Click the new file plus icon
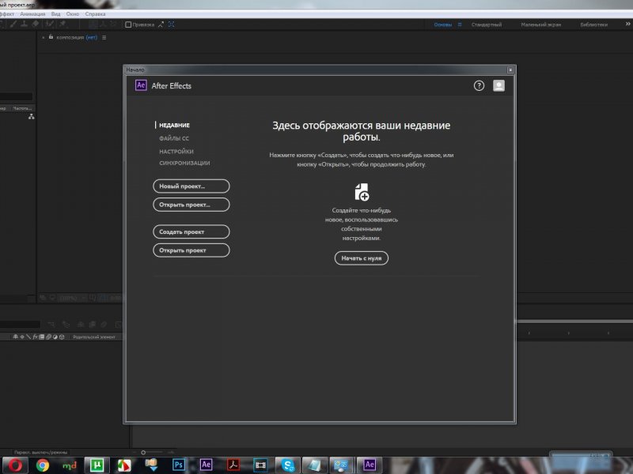This screenshot has height=474, width=633. pos(362,192)
